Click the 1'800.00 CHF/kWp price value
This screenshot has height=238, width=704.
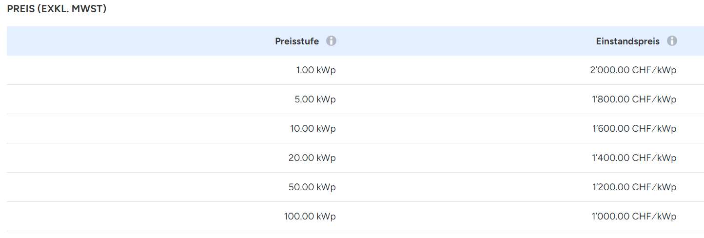[x=634, y=99]
